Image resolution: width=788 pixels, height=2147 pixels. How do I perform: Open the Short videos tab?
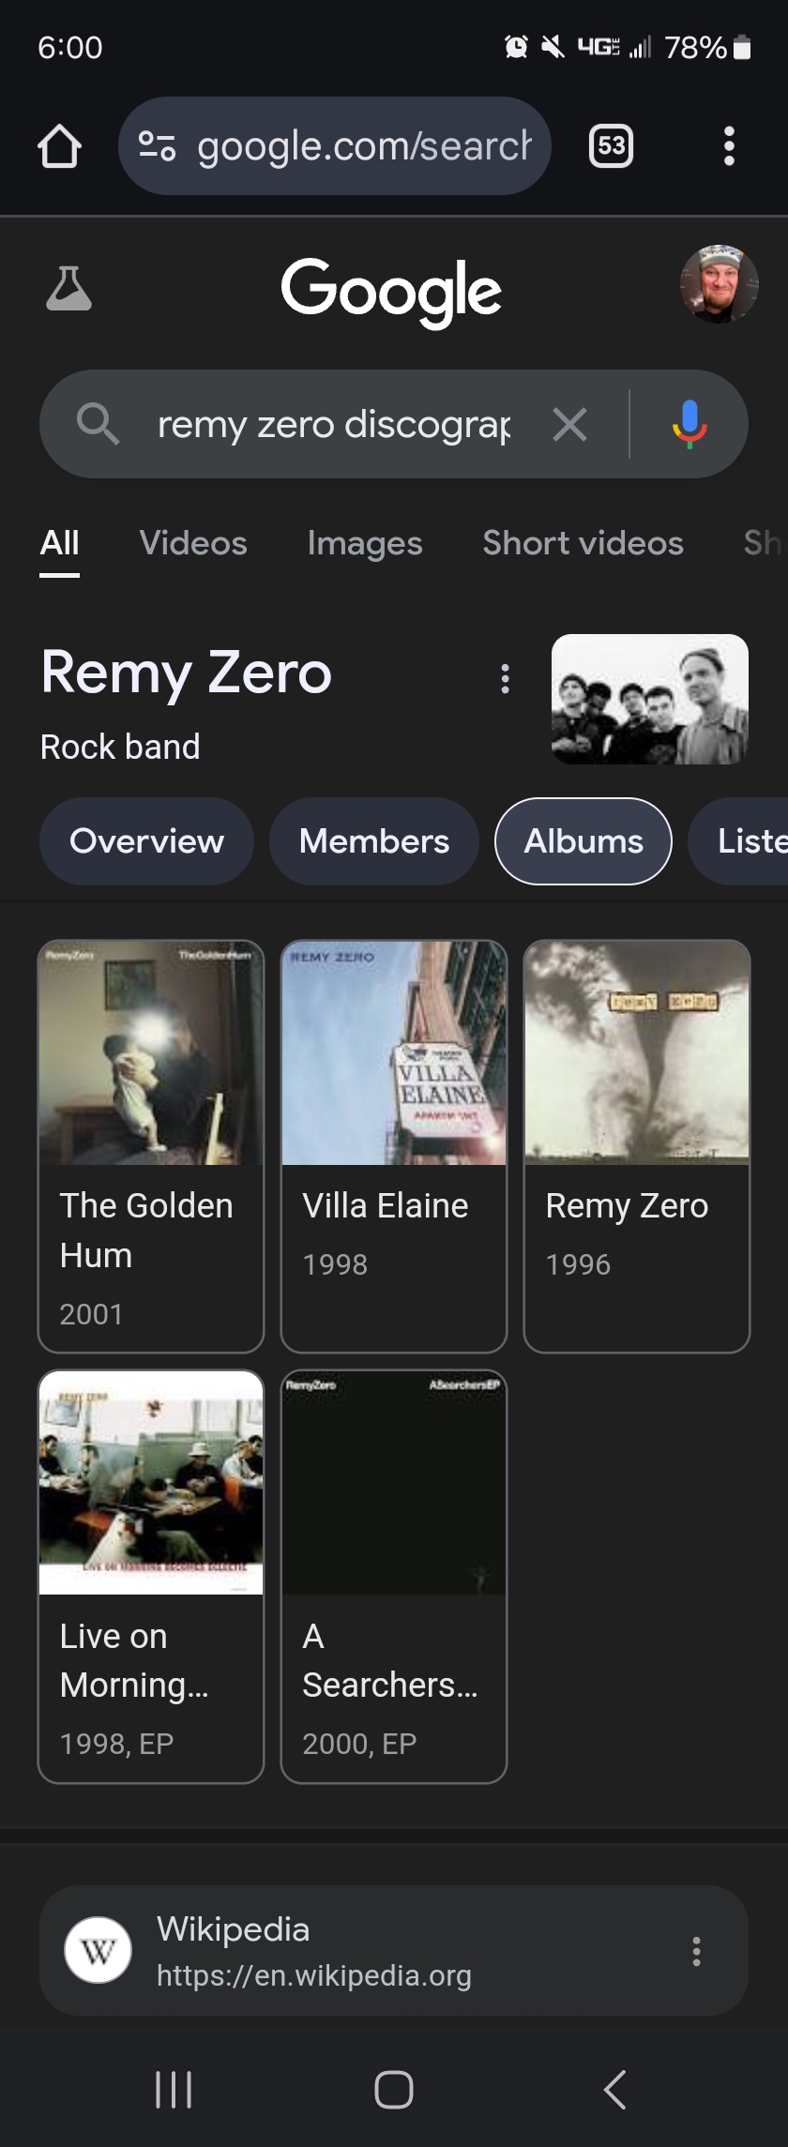583,543
